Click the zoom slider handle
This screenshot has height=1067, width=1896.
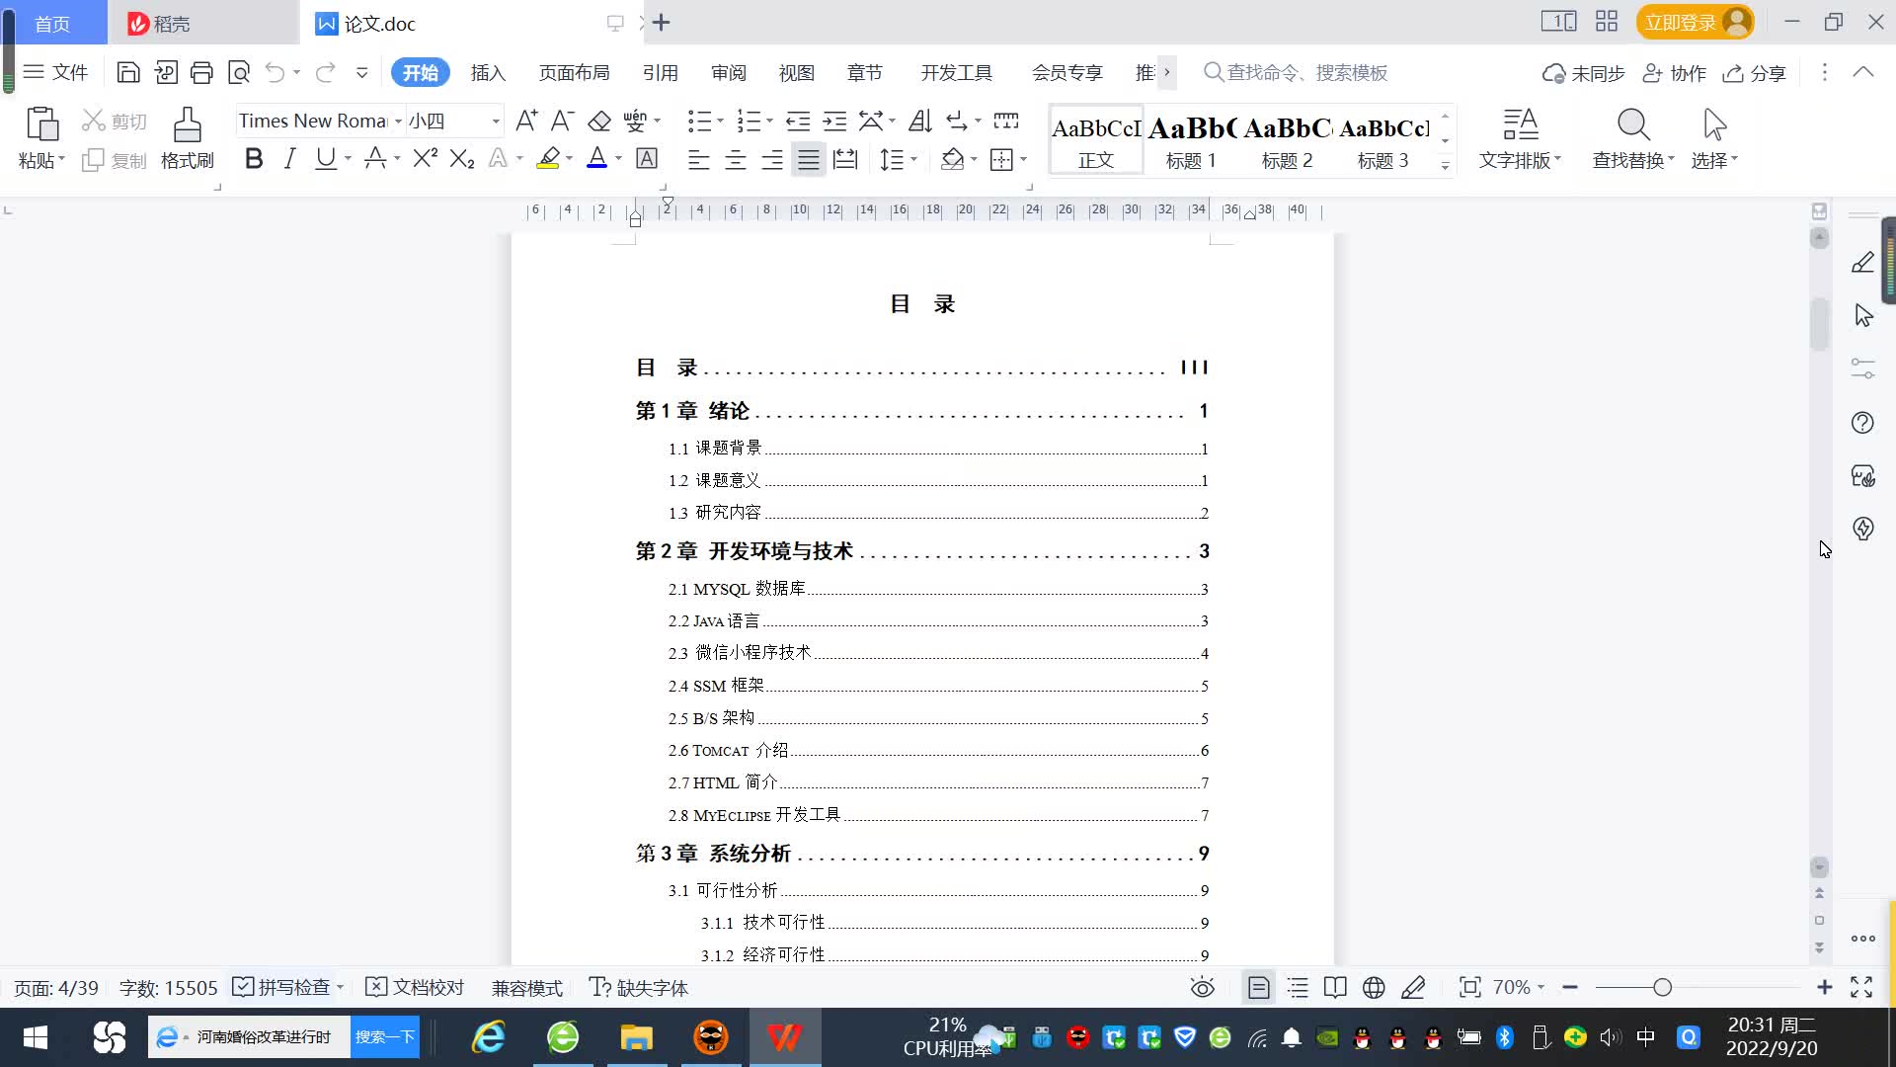(1662, 987)
